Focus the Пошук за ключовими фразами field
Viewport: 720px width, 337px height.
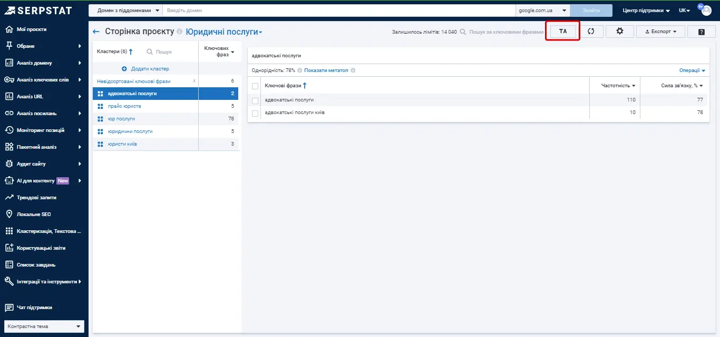[506, 32]
